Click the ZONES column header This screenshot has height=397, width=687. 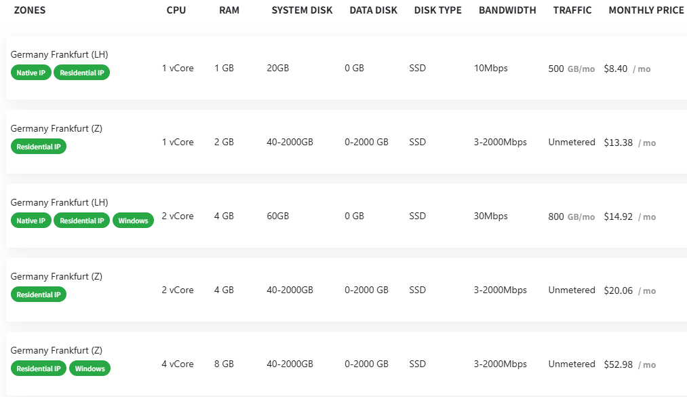pos(30,10)
